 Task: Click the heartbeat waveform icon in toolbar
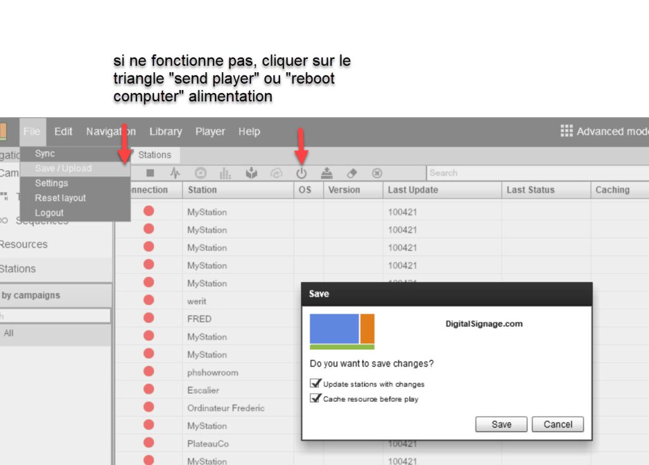175,172
